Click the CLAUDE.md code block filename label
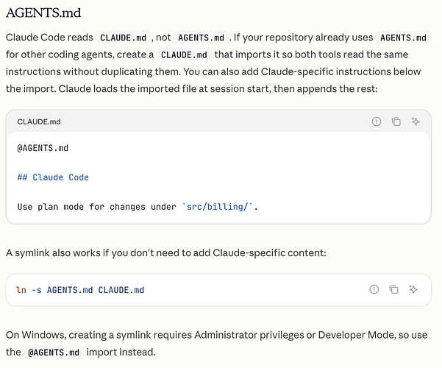This screenshot has height=368, width=442. click(x=39, y=121)
